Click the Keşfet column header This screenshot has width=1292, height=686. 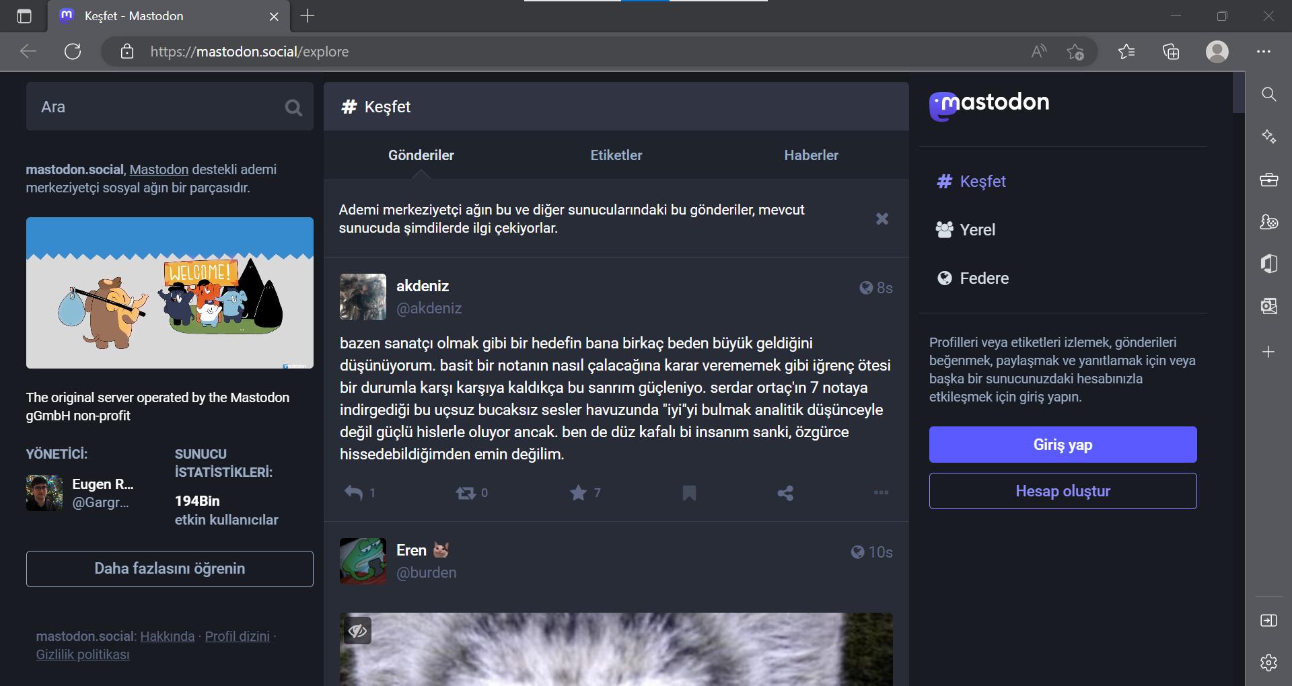[616, 107]
